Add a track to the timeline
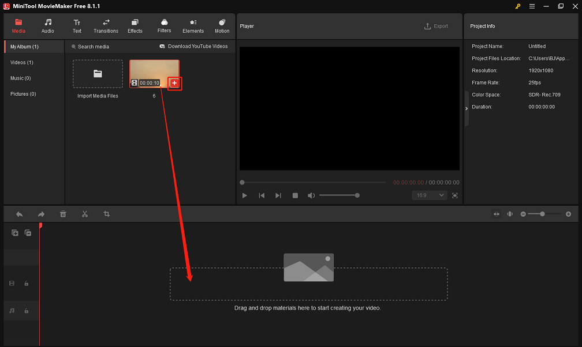This screenshot has width=582, height=347. (15, 233)
